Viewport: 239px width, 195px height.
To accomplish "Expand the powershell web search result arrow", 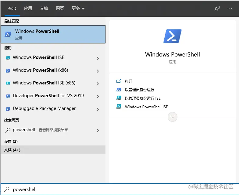I will tap(98, 131).
